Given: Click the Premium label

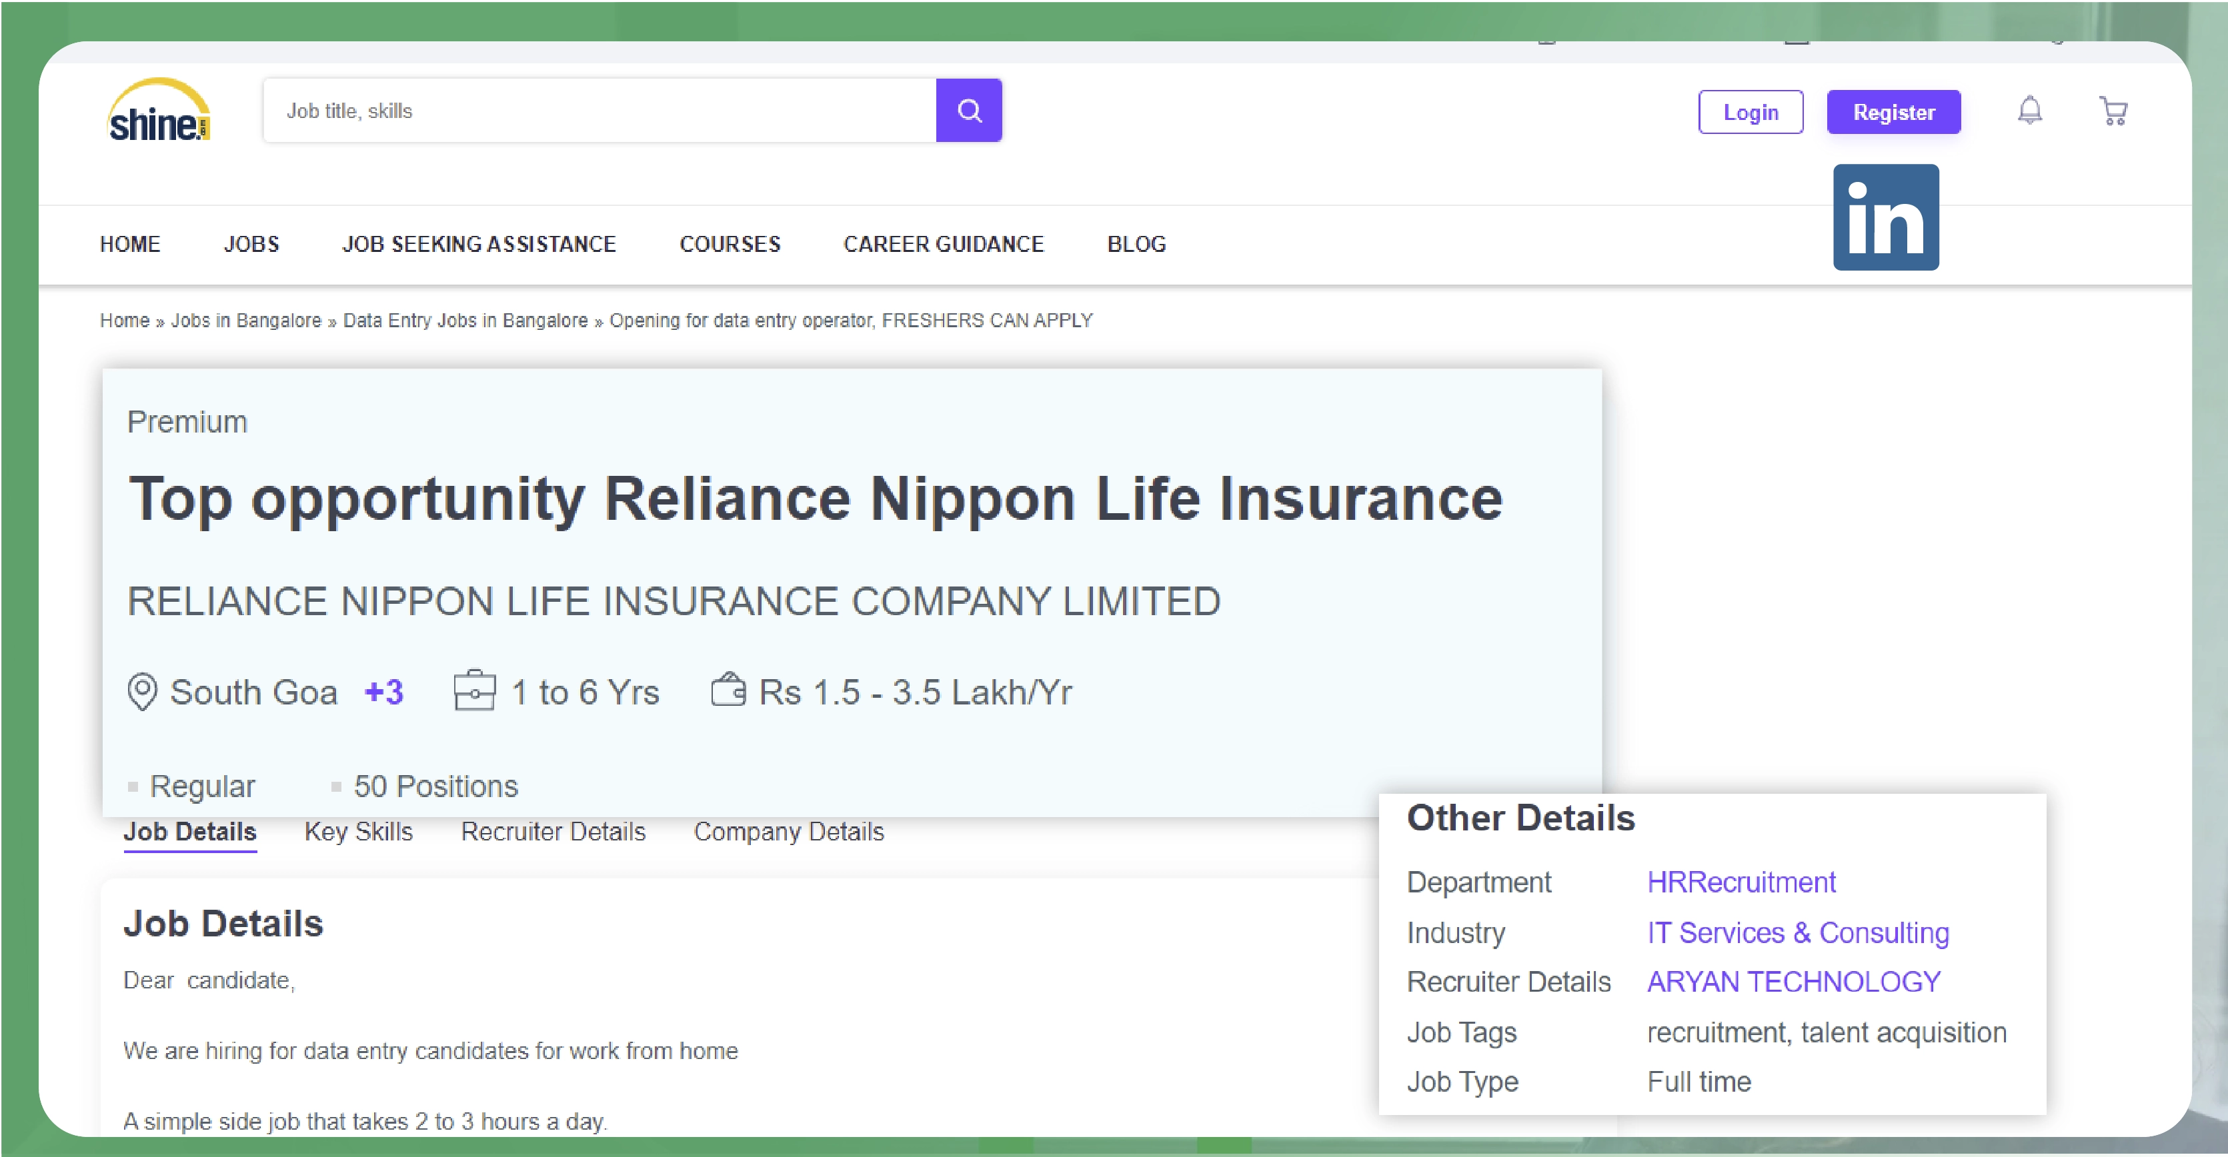Looking at the screenshot, I should coord(187,422).
